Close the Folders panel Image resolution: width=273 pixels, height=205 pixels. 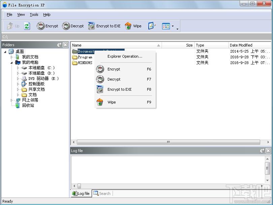click(65, 45)
